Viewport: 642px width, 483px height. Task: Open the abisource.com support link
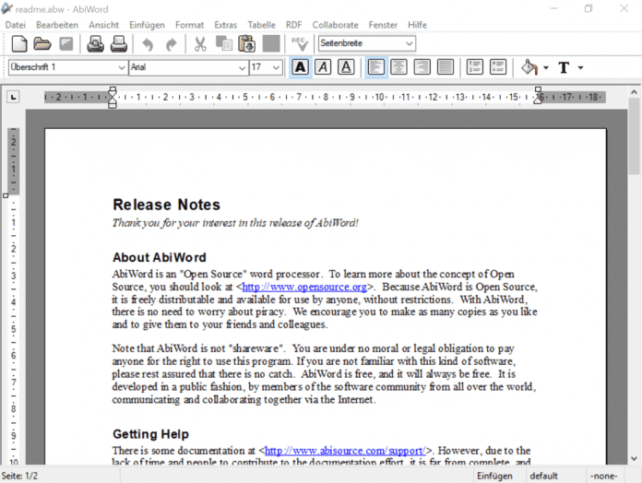pyautogui.click(x=345, y=451)
